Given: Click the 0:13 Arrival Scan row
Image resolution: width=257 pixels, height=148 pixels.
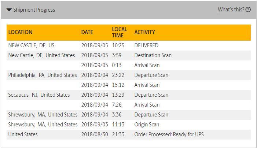Looking at the screenshot, I should coord(147,65).
